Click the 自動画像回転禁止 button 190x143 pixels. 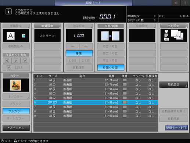pos(173,111)
